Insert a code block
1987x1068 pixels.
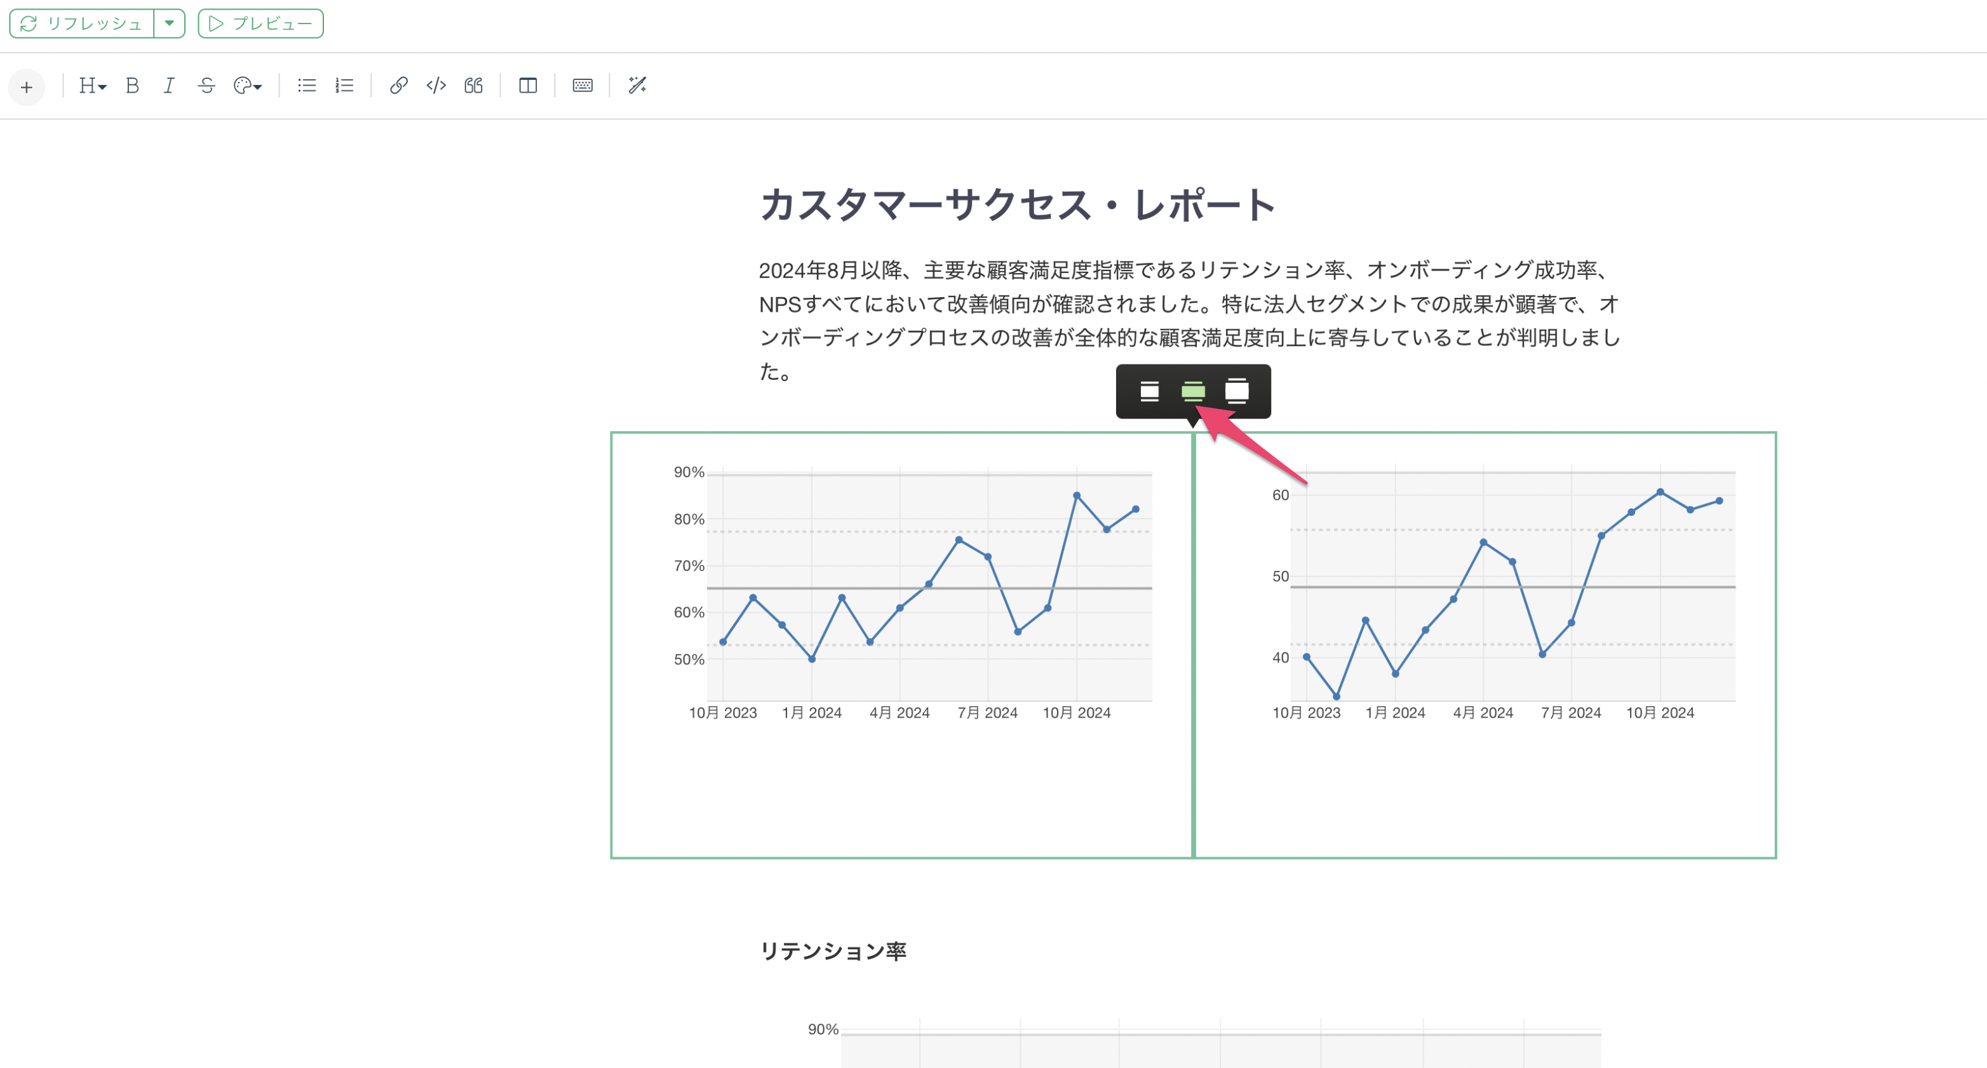pos(436,86)
